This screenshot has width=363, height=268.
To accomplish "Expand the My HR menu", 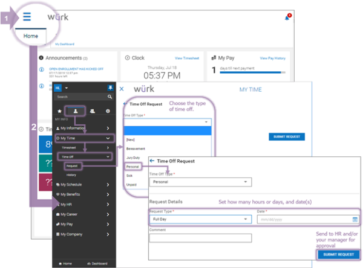I will (83, 205).
